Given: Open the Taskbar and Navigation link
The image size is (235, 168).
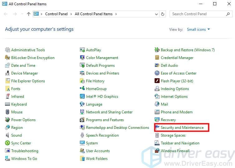Looking at the screenshot, I should click(180, 143).
